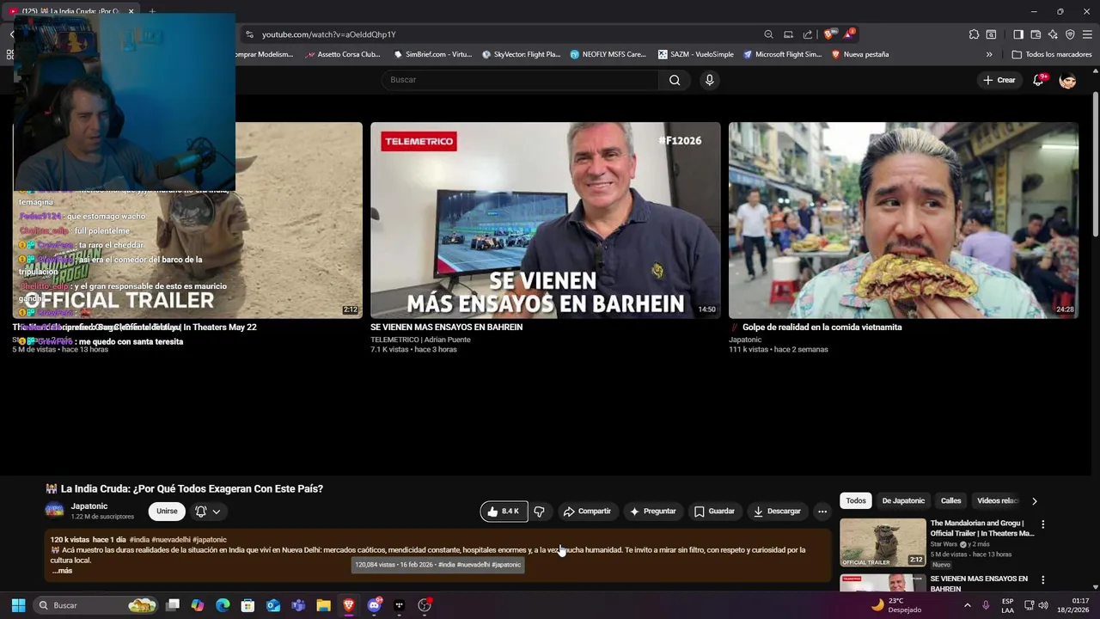Like the video showing 8.4 K
The height and width of the screenshot is (619, 1100).
[504, 512]
